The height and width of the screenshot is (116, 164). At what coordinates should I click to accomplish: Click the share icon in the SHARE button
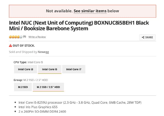click(x=143, y=37)
